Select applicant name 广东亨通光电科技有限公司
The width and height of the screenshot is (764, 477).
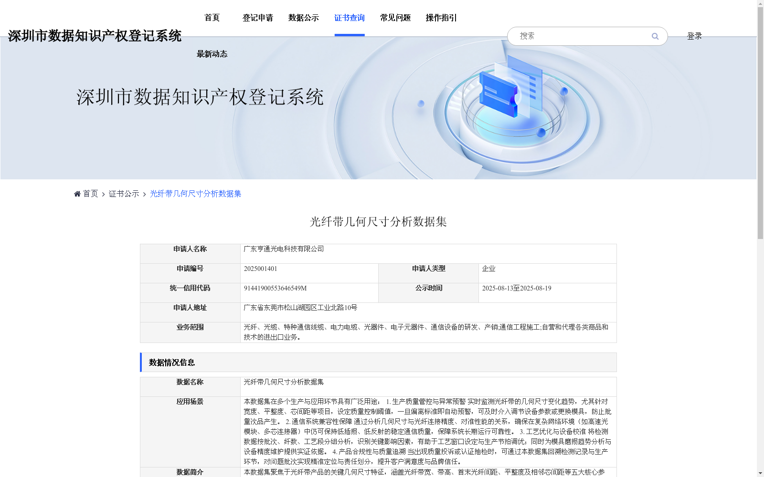[284, 249]
